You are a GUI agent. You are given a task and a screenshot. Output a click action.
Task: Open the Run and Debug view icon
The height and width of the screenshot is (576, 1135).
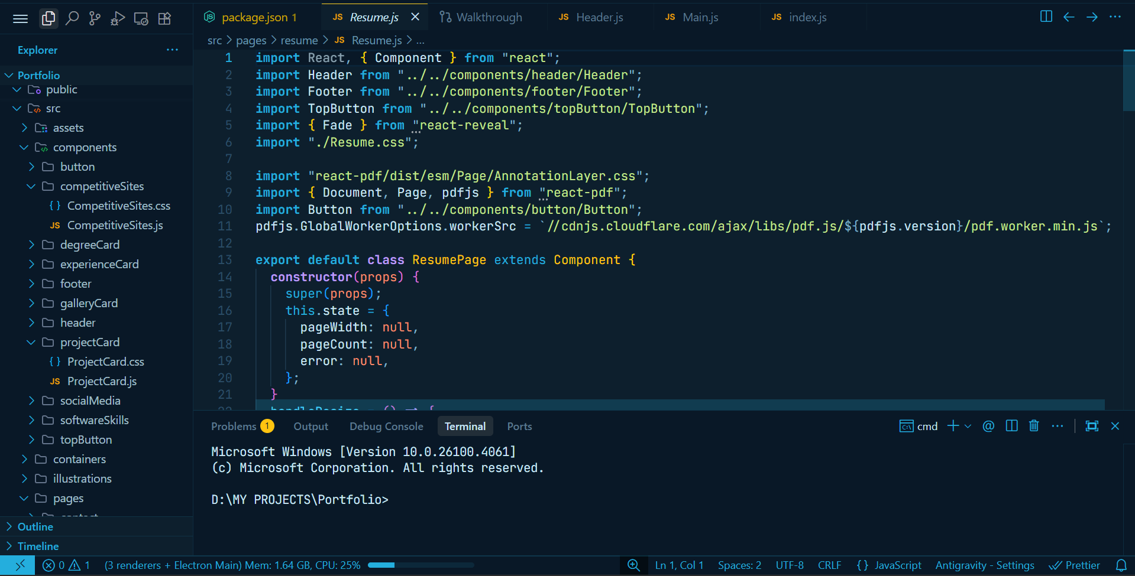coord(118,19)
